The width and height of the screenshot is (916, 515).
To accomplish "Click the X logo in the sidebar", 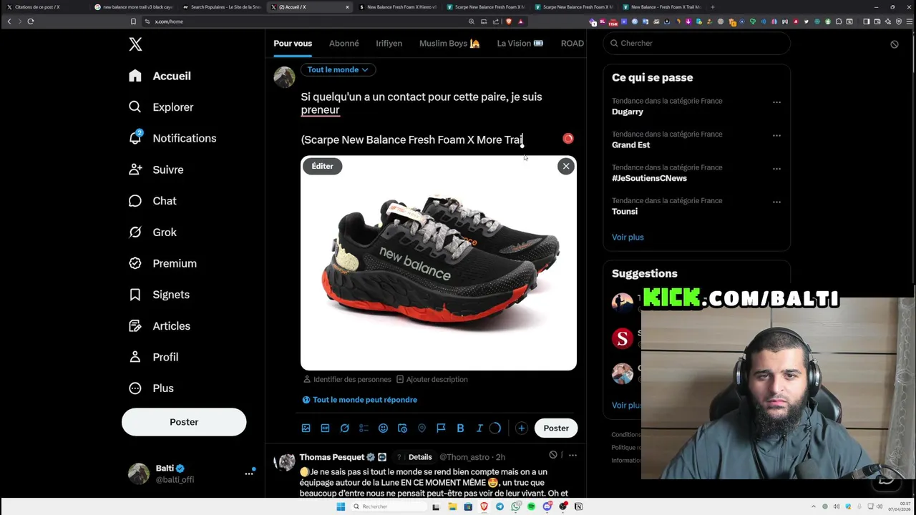I will point(135,44).
